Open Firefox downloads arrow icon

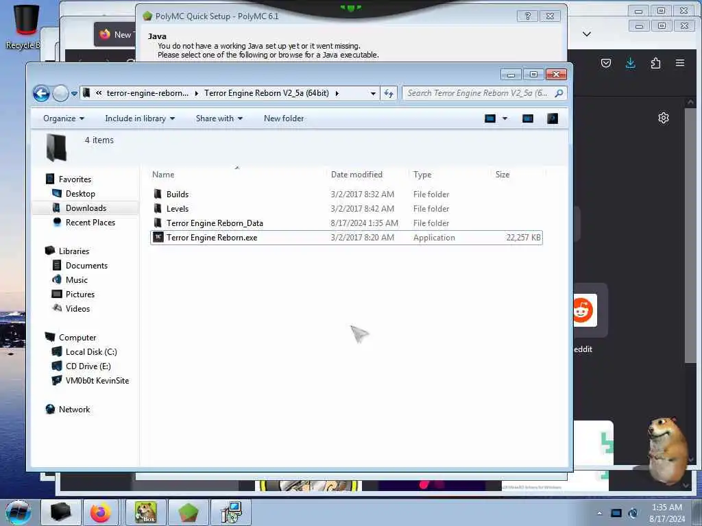point(631,63)
